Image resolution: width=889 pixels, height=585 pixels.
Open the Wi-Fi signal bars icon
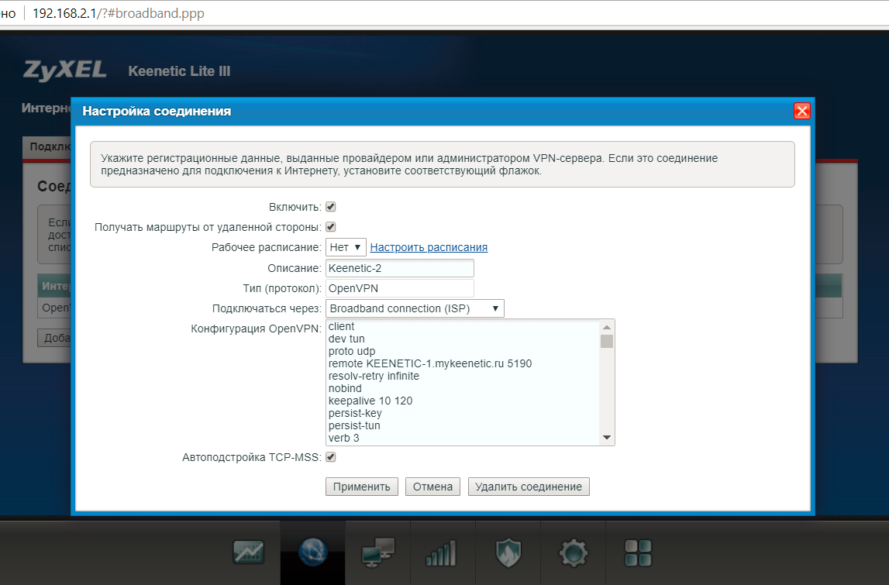click(x=441, y=552)
